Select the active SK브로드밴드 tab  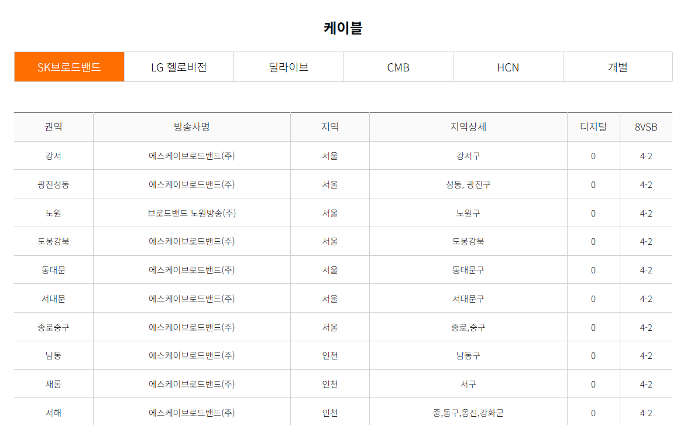pos(68,67)
